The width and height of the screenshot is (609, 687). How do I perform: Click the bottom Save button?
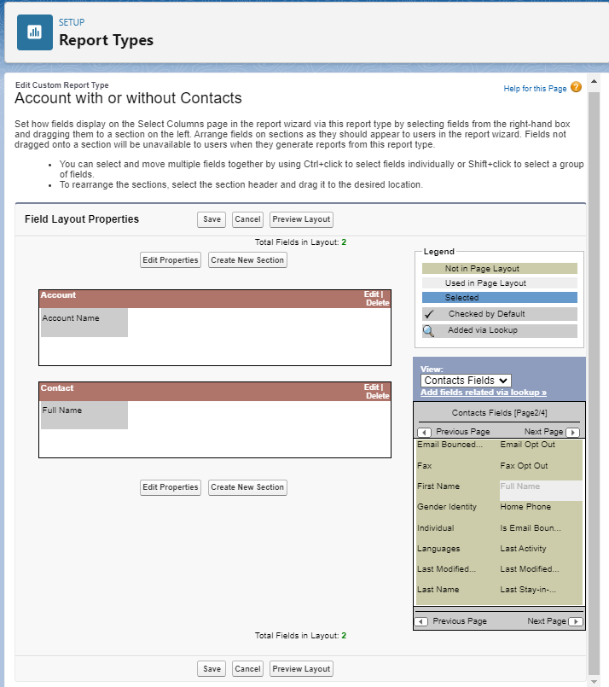[212, 668]
